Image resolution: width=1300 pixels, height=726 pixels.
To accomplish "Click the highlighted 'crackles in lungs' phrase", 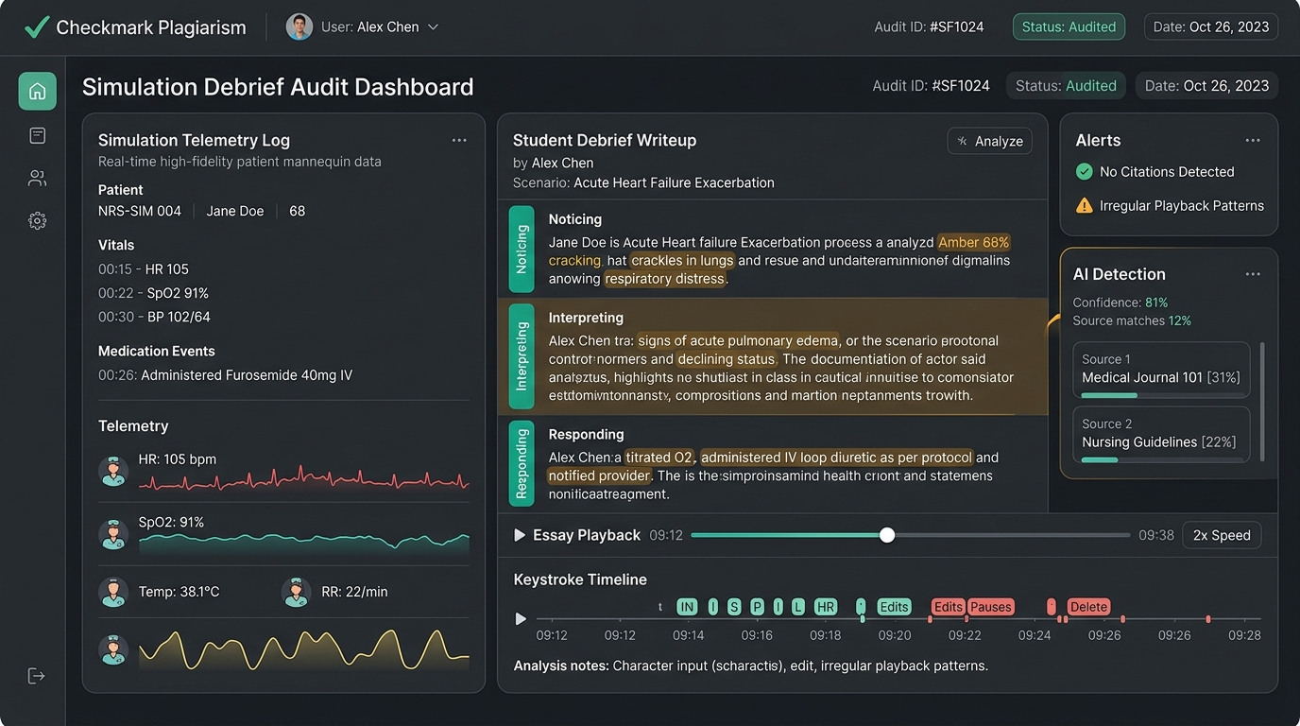I will tap(682, 260).
